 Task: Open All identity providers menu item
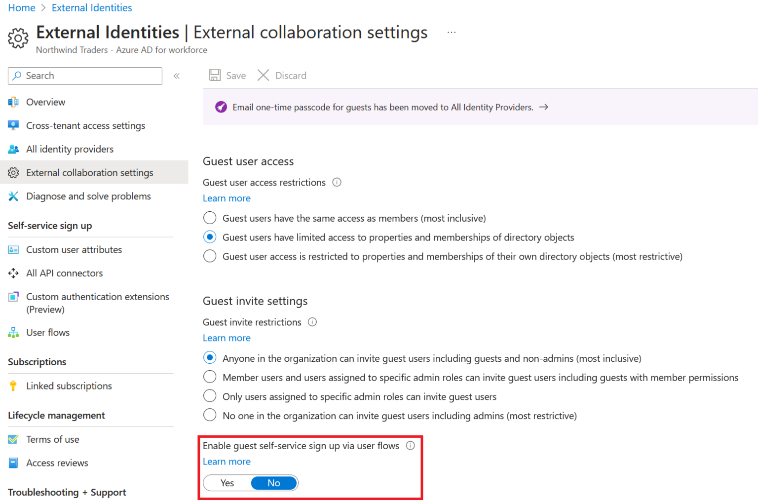pos(70,149)
